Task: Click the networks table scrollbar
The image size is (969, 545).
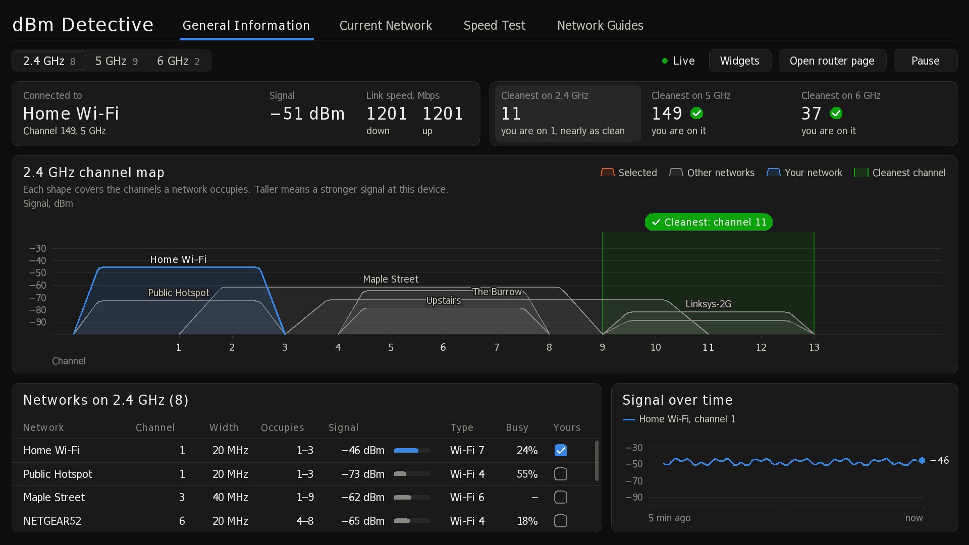Action: pos(597,461)
